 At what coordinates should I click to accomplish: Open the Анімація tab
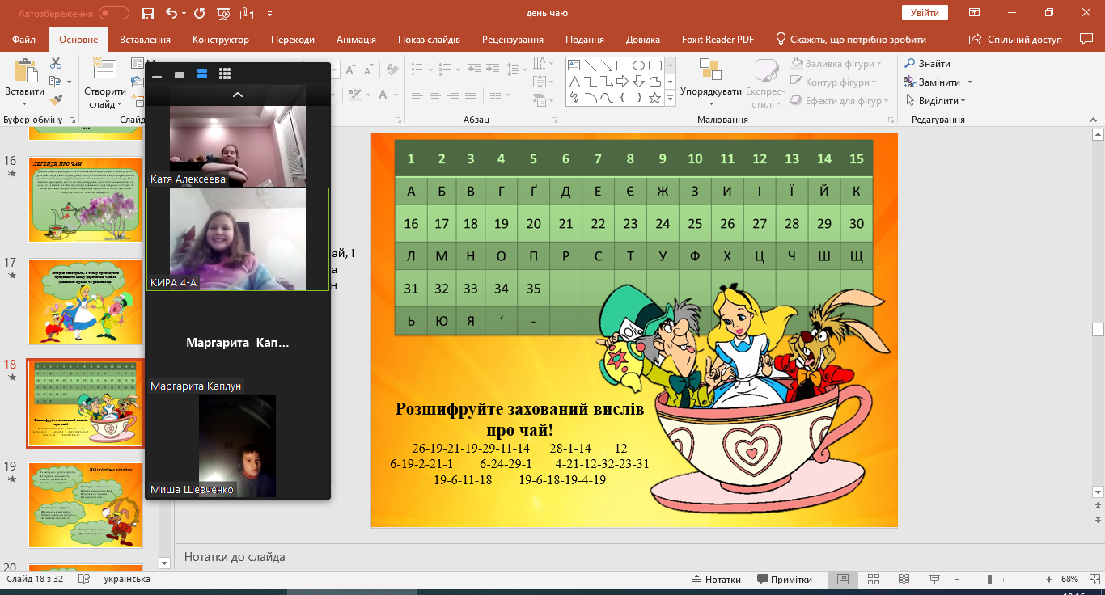[356, 40]
